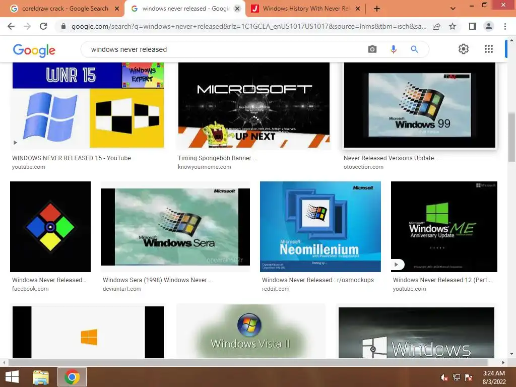The image size is (516, 387).
Task: Go forward to the next page
Action: 27,26
